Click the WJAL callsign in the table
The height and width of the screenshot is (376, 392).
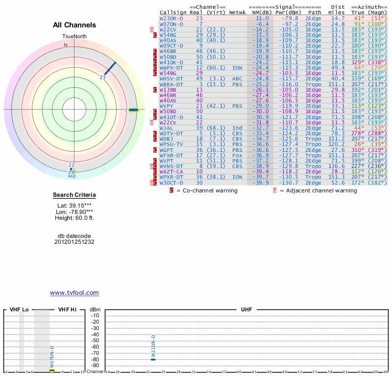tap(166, 128)
